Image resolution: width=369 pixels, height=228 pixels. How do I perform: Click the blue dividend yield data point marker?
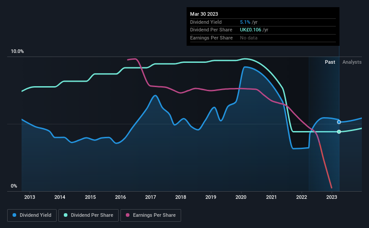click(339, 122)
